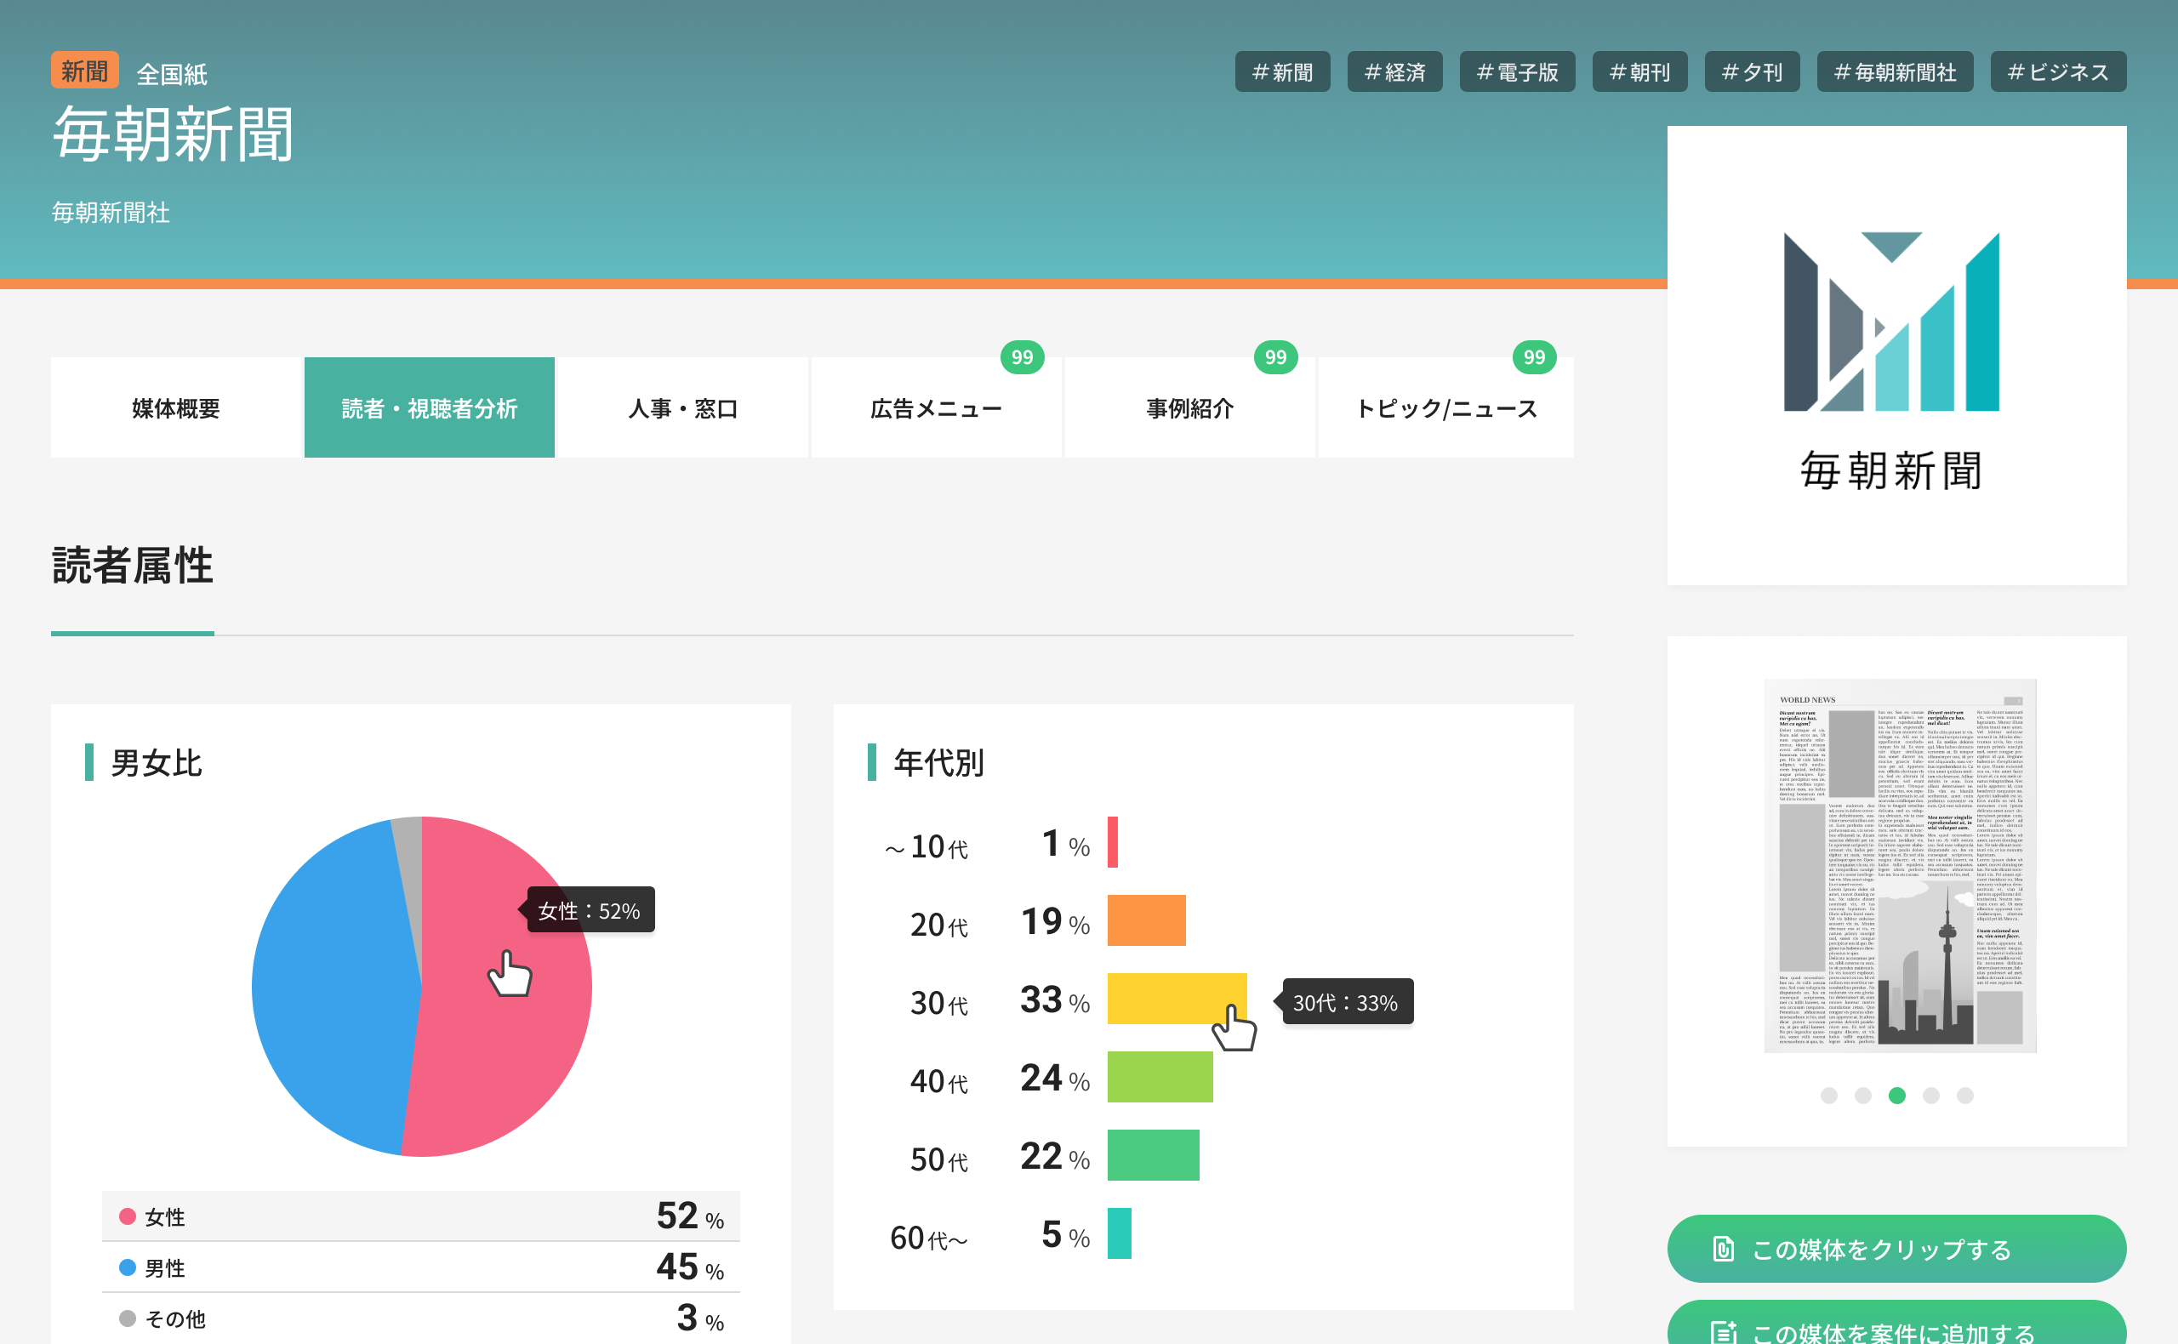The image size is (2178, 1344).
Task: Open the 媒体概要 tab
Action: [176, 408]
